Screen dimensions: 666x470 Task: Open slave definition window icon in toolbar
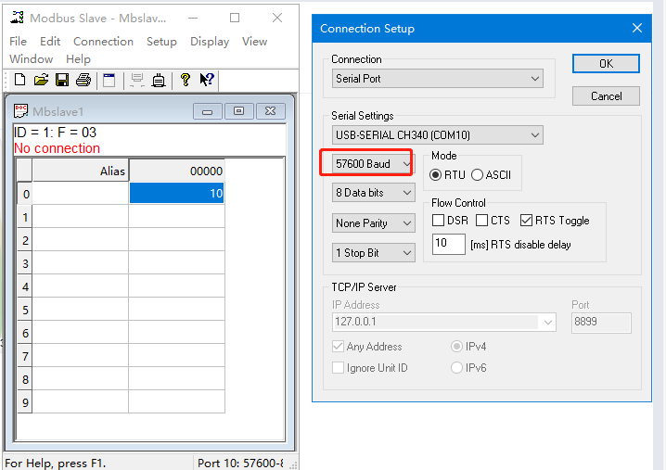109,81
